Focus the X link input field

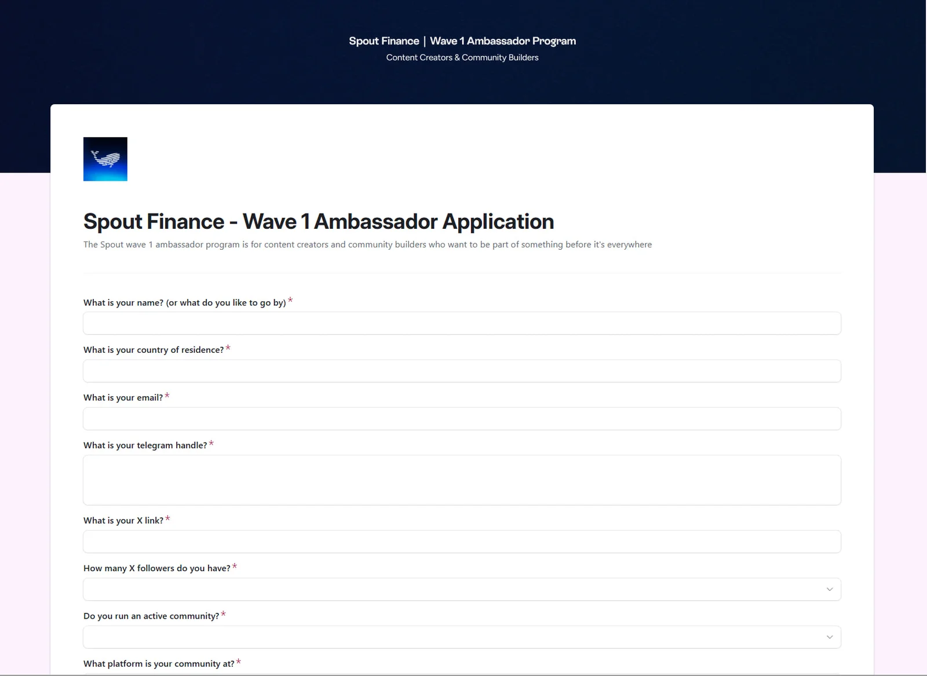pyautogui.click(x=462, y=542)
